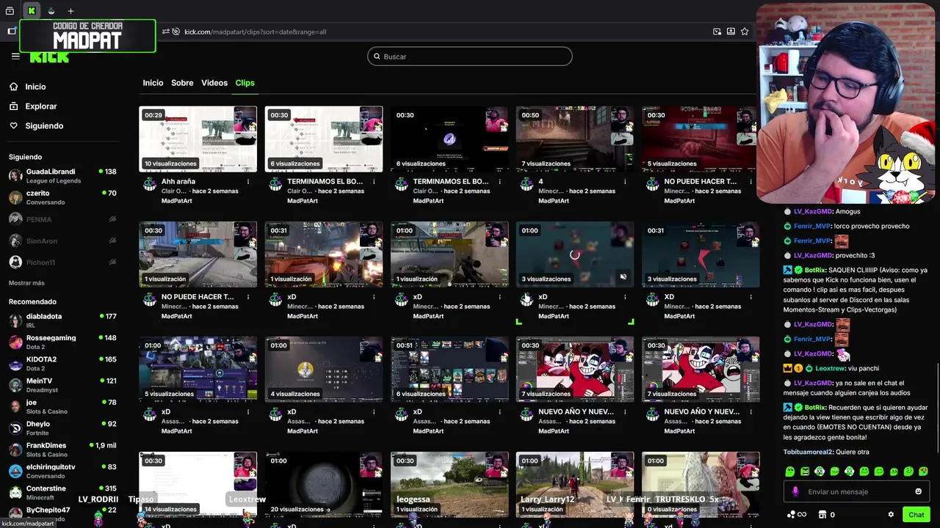The width and height of the screenshot is (940, 528).
Task: Open options menu for Ahh araña clip
Action: (x=247, y=182)
